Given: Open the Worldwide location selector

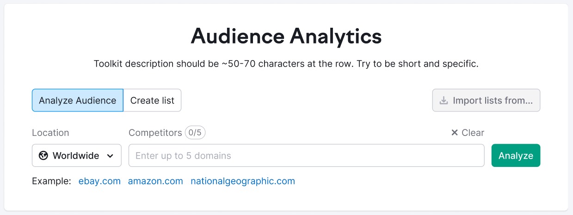Looking at the screenshot, I should click(x=77, y=155).
